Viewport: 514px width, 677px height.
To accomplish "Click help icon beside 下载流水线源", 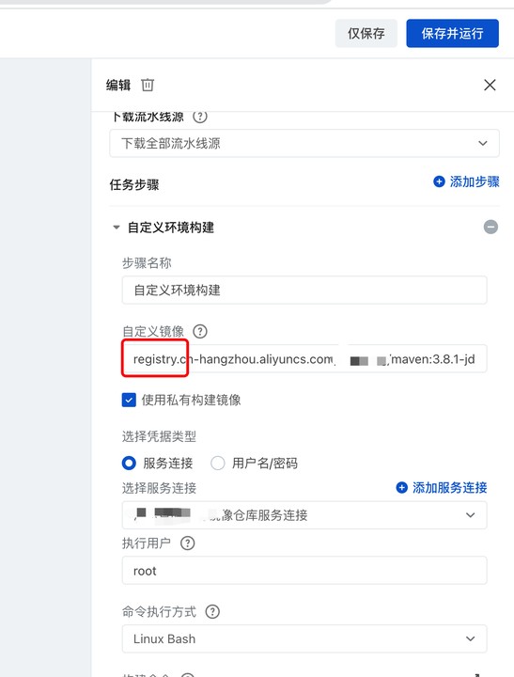I will (x=200, y=117).
